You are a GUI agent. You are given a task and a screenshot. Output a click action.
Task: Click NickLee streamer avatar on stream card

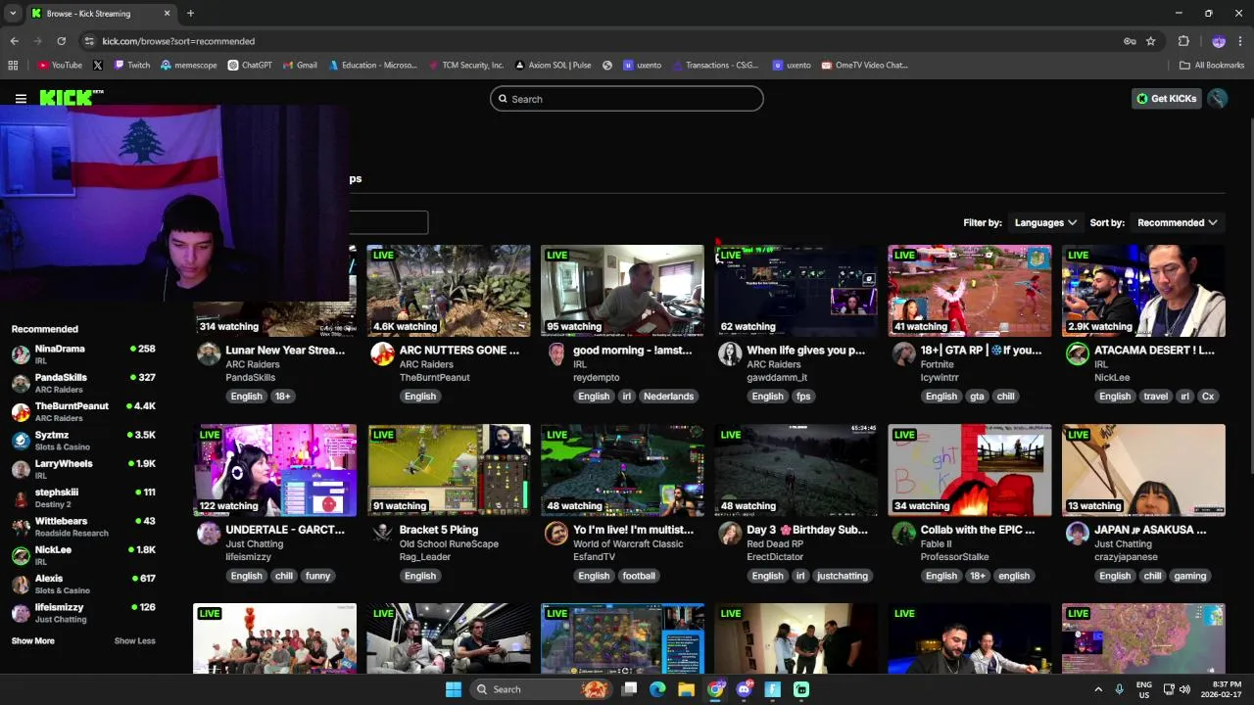point(1078,354)
